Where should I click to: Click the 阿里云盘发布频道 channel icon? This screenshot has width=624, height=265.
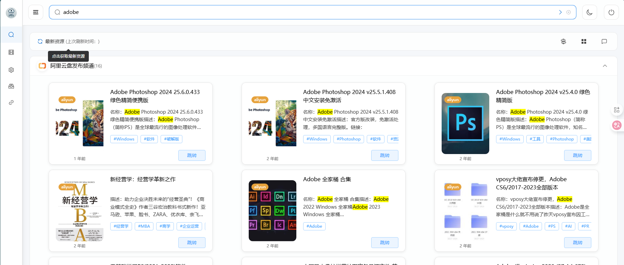(42, 66)
